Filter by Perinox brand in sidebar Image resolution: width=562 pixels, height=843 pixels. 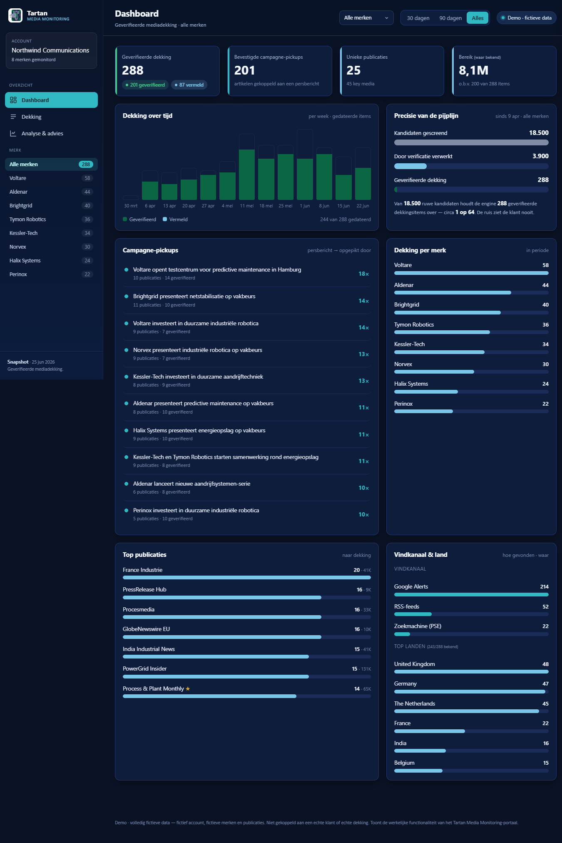tap(51, 274)
